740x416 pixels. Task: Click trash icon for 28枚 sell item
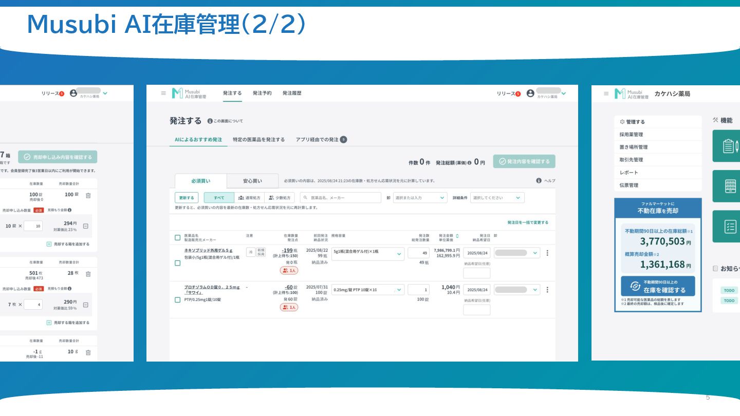88,274
